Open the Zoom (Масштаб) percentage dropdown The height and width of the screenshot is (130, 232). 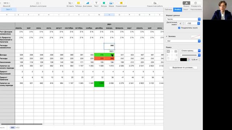click(7, 3)
